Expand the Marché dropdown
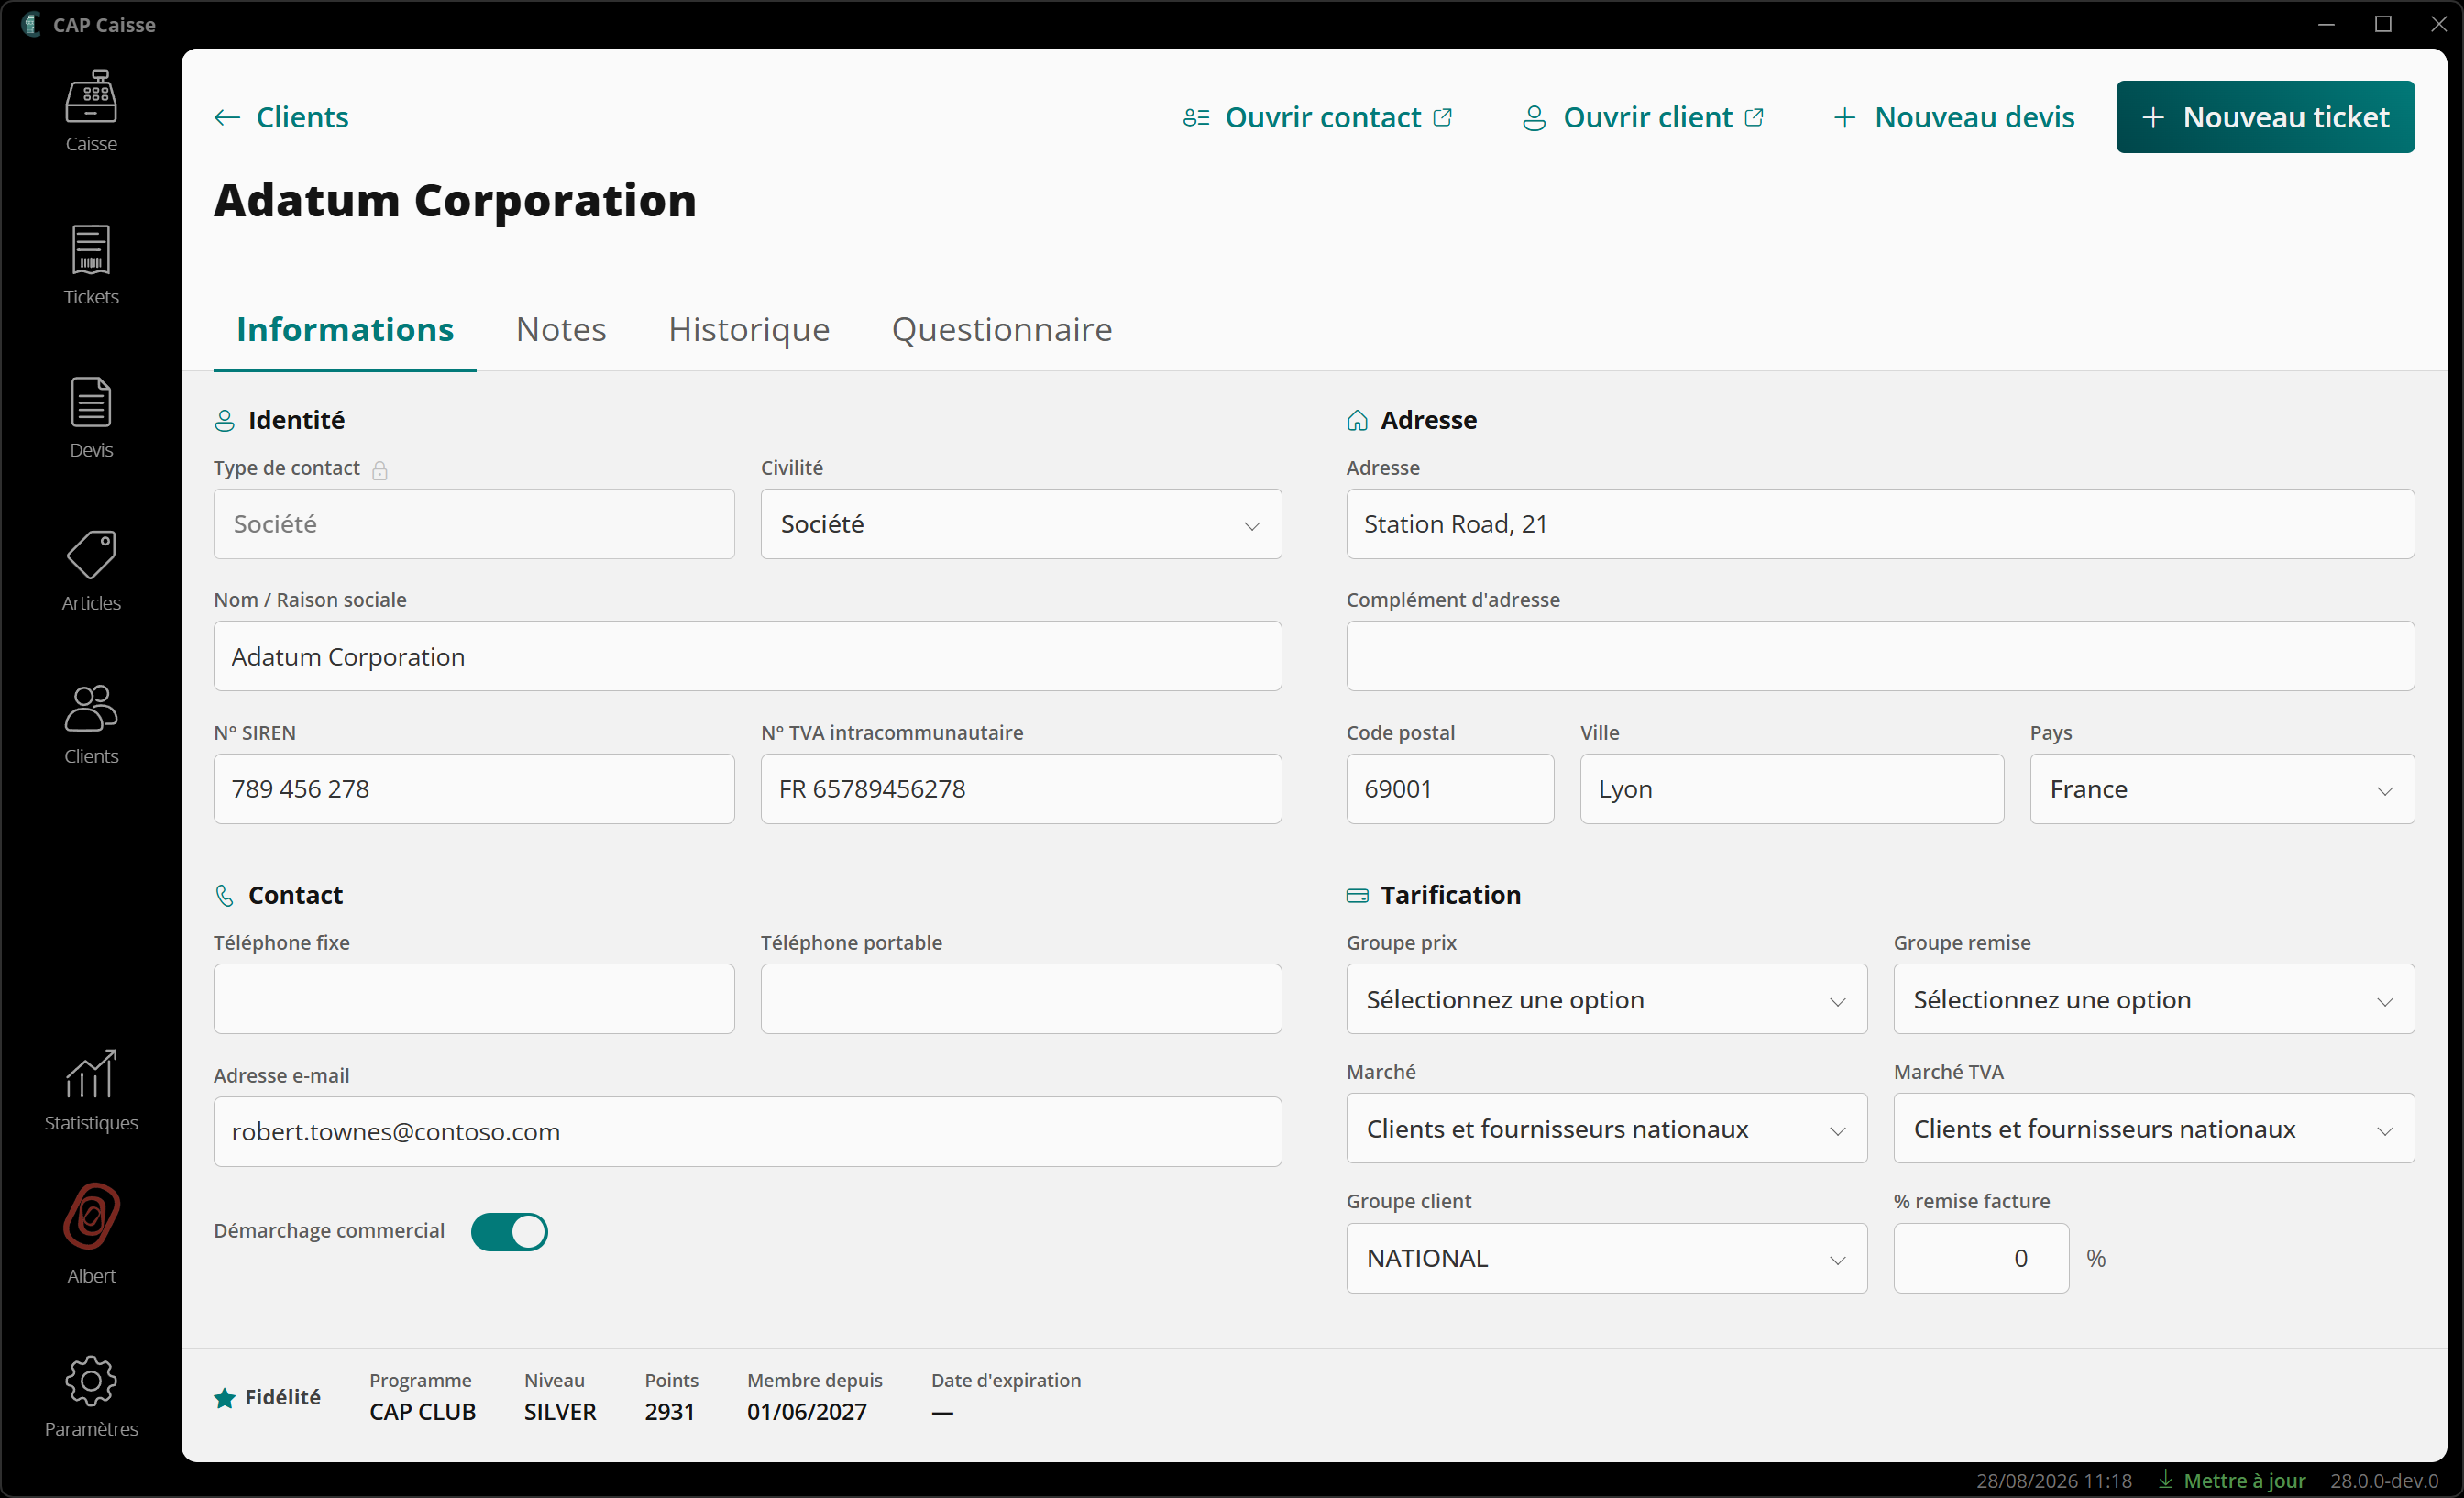This screenshot has height=1498, width=2464. tap(1606, 1128)
